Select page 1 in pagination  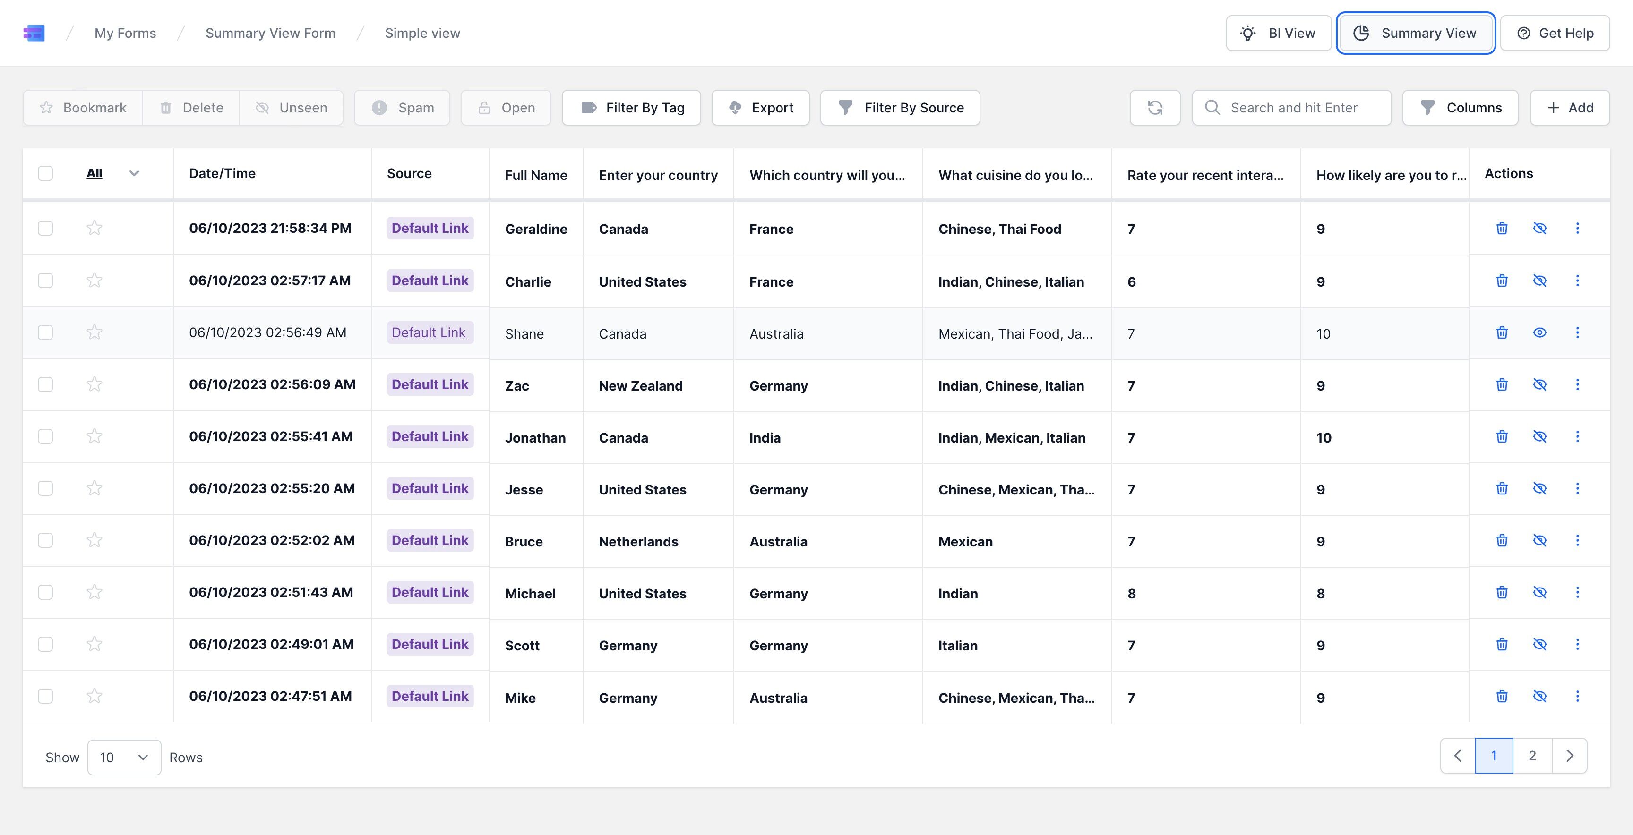1494,756
